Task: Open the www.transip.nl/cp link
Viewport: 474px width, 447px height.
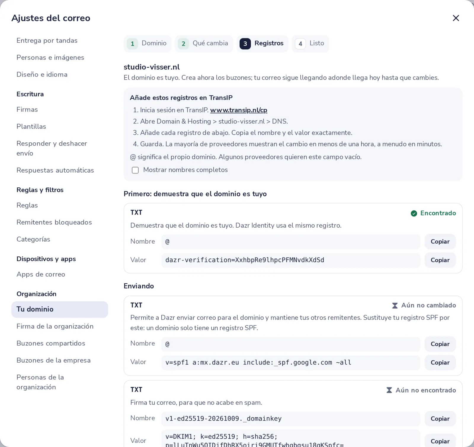Action: coord(239,110)
